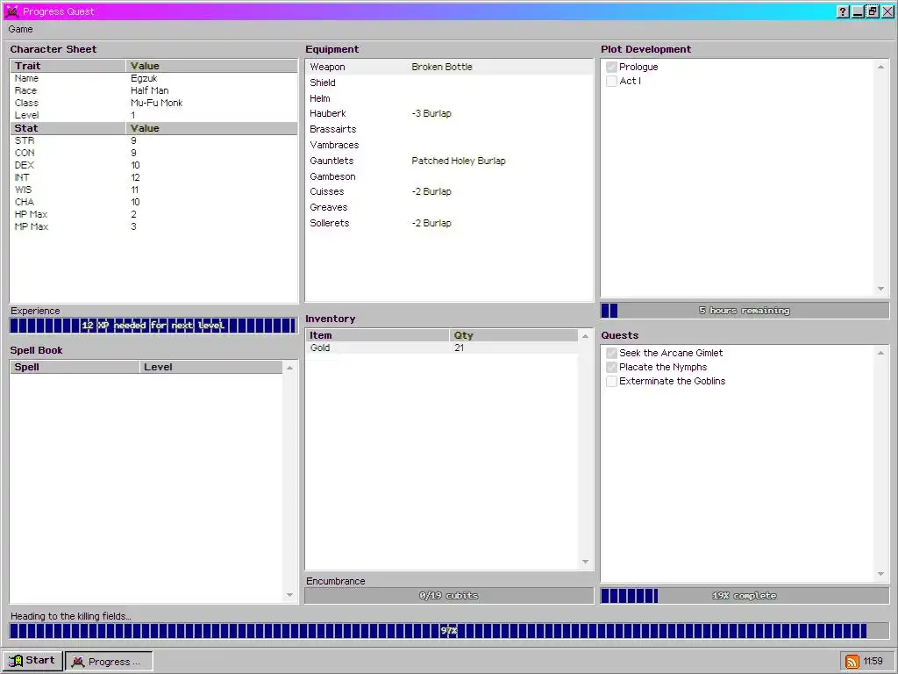Select the Gambeson equipment row
Screen dimensions: 898x674
[449, 176]
